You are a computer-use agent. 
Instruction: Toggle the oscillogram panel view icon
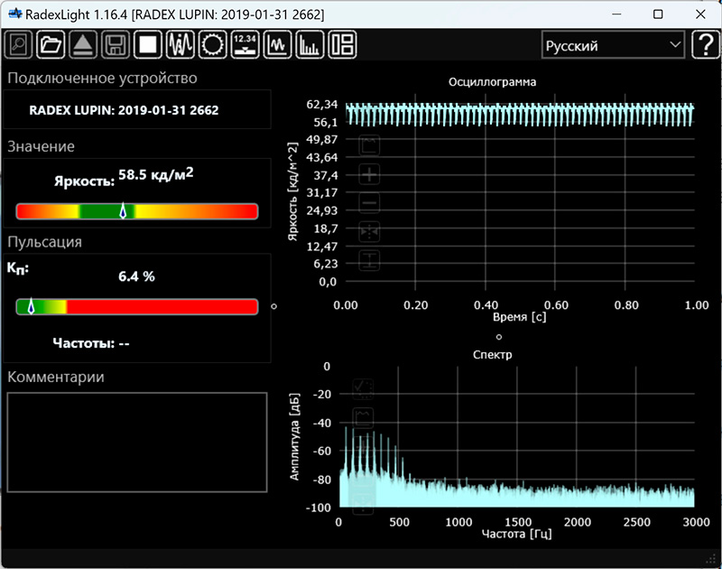(278, 44)
